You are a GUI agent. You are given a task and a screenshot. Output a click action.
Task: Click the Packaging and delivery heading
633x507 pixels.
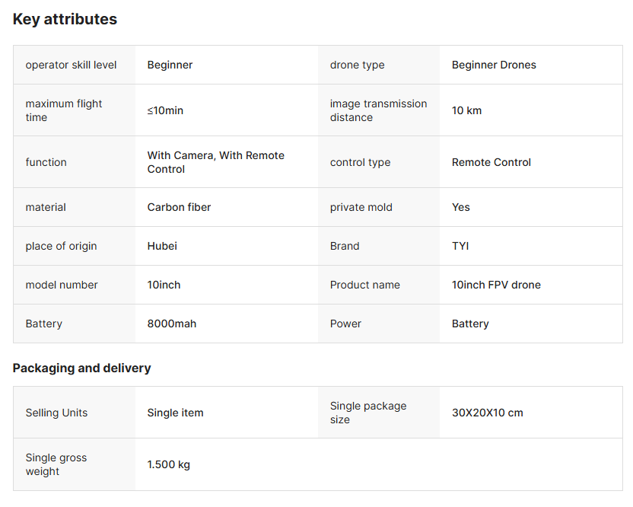point(81,368)
